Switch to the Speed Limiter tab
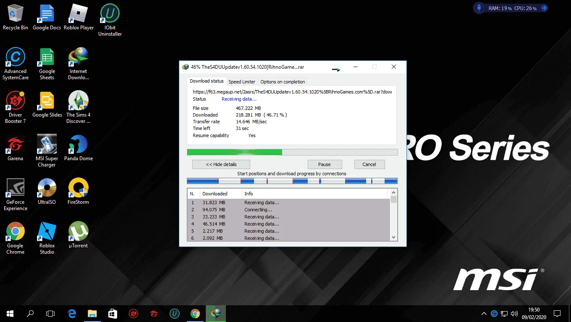Image resolution: width=571 pixels, height=322 pixels. [x=242, y=82]
